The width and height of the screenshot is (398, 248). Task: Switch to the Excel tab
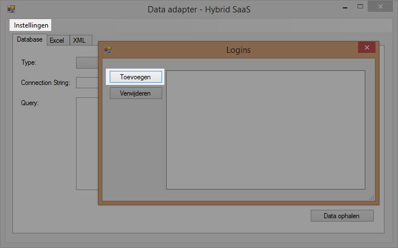coord(57,40)
